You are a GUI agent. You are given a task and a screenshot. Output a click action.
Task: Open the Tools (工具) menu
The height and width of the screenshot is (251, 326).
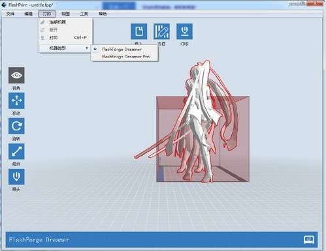click(x=84, y=14)
